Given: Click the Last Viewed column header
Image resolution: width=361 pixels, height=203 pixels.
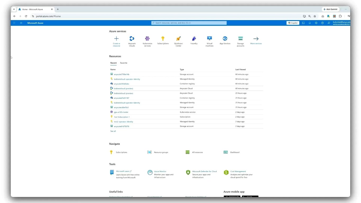Looking at the screenshot, I should click(240, 70).
